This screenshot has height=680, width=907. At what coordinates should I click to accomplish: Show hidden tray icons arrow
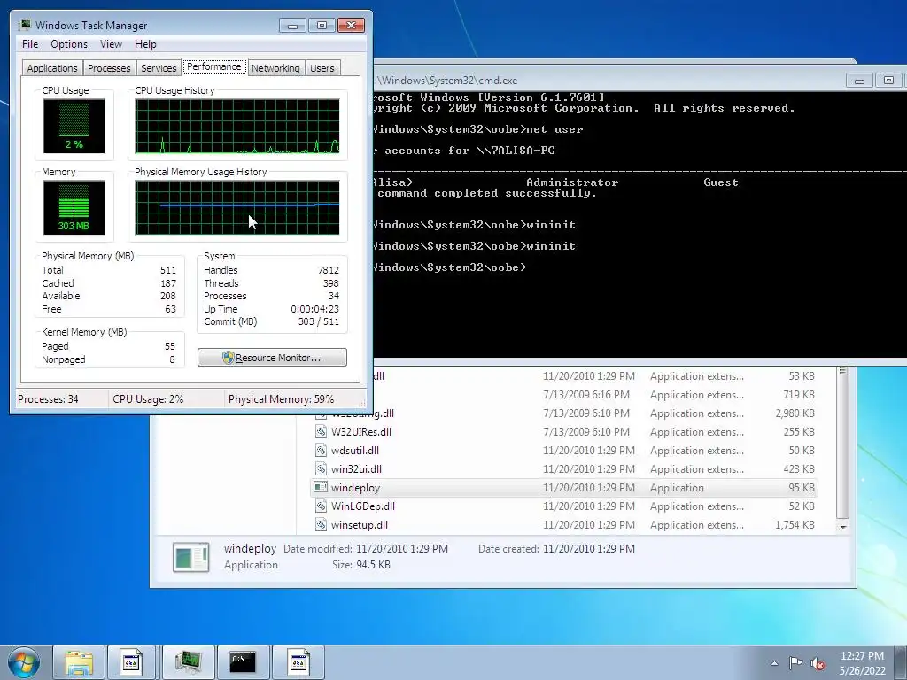point(774,663)
